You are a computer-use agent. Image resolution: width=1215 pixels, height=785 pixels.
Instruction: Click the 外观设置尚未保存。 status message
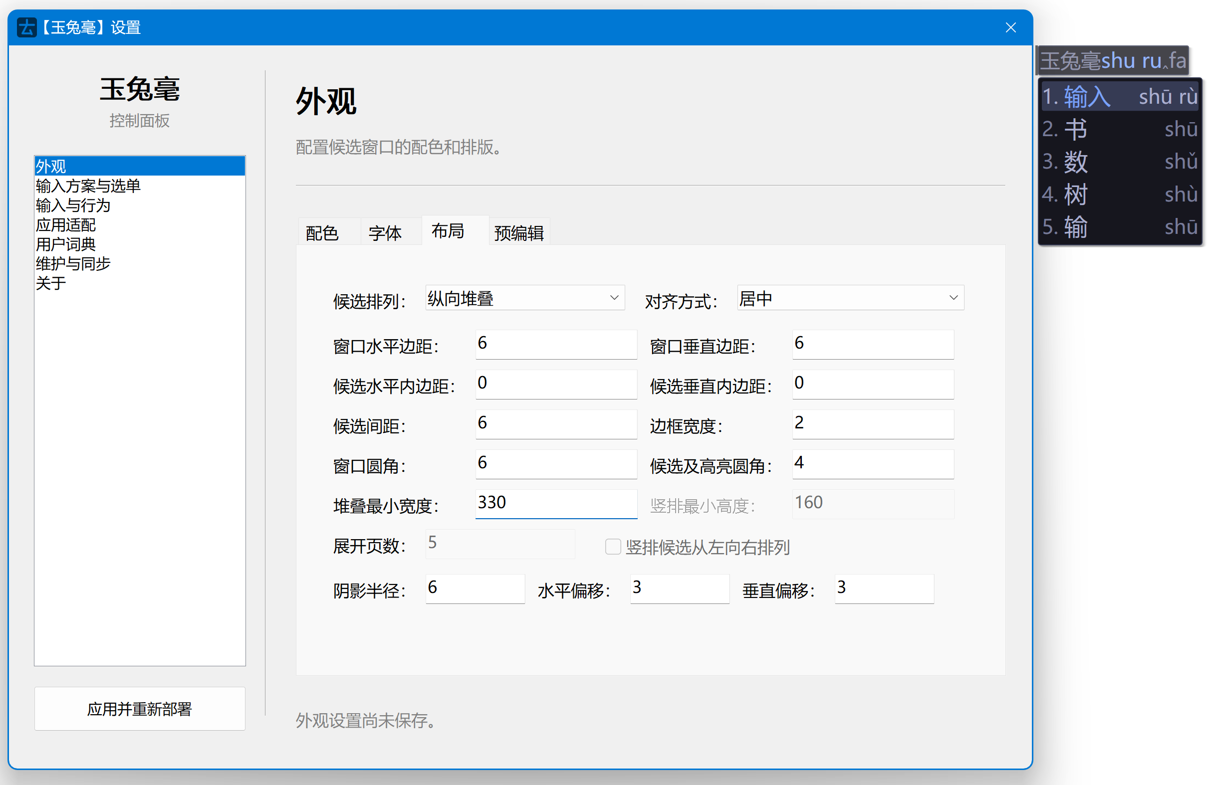click(x=366, y=720)
